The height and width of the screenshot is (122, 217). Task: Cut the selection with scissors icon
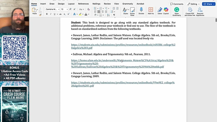pos(40,9)
